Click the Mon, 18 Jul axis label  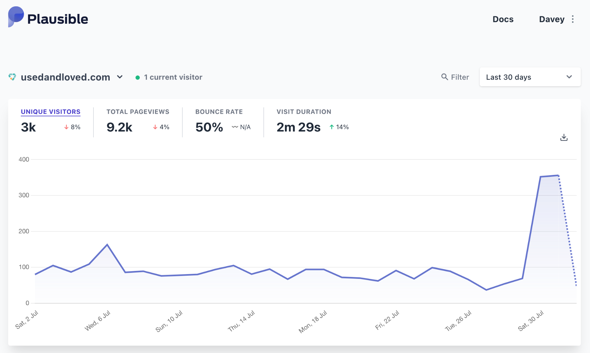313,322
